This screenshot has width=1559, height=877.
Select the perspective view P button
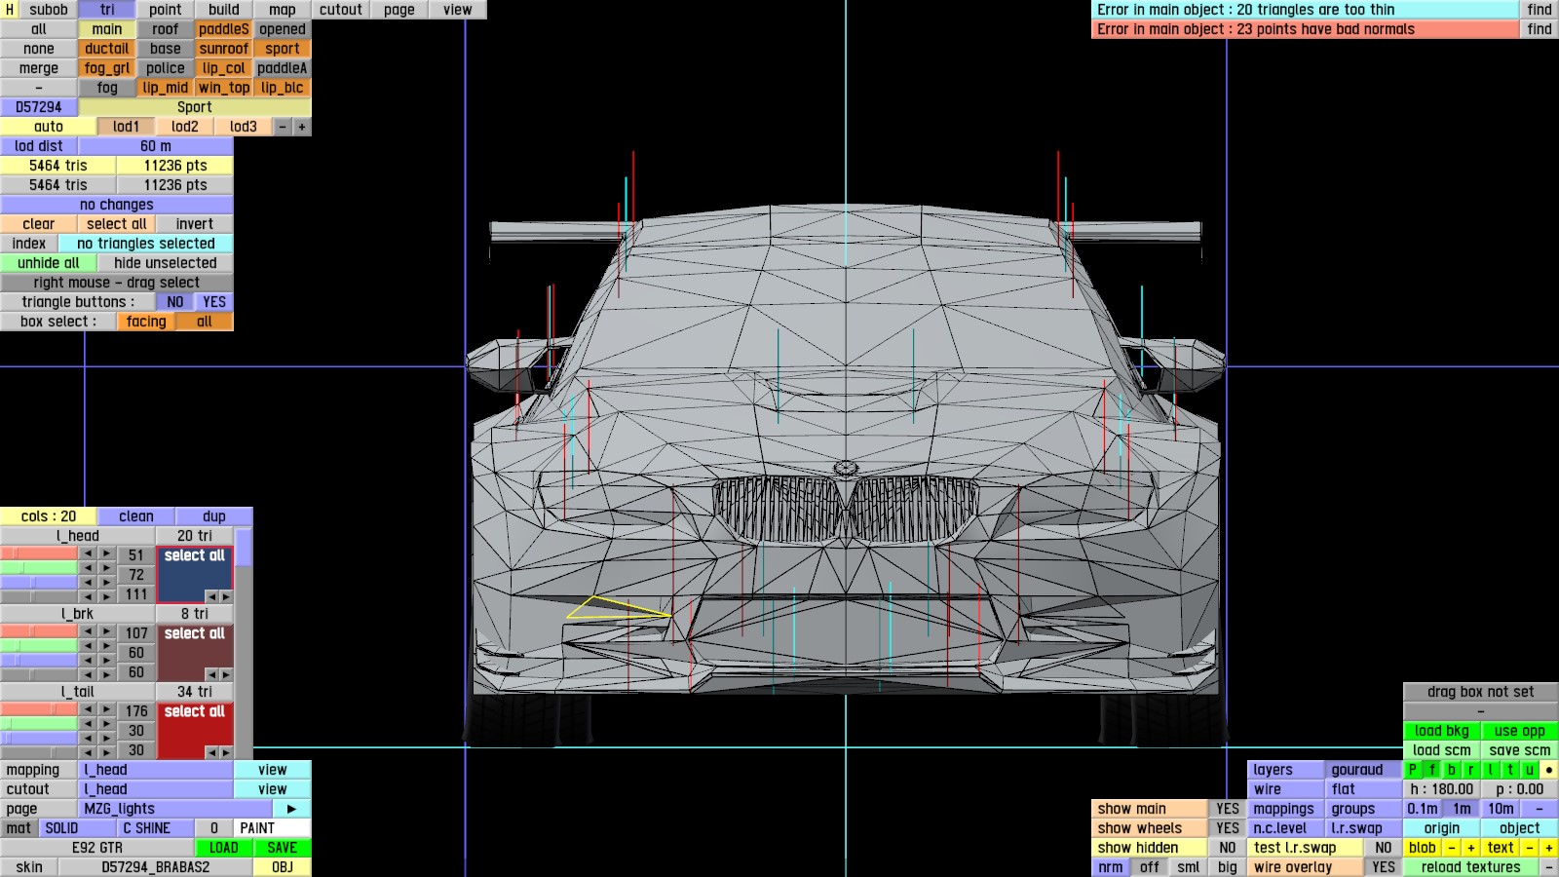1413,770
